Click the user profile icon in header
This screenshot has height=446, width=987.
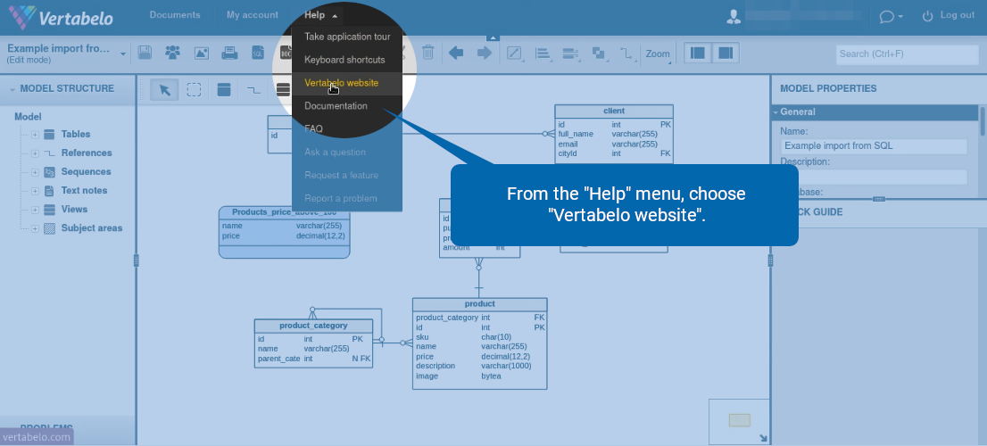click(x=734, y=16)
